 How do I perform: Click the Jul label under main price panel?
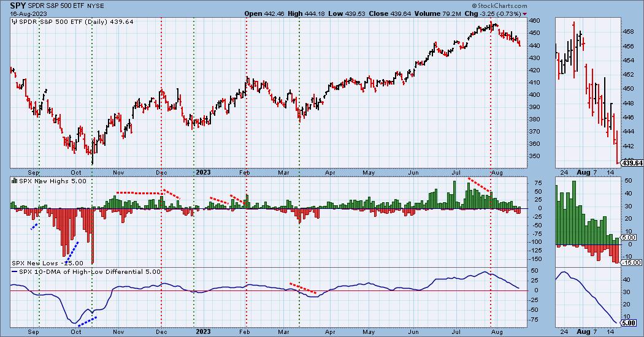pyautogui.click(x=456, y=172)
